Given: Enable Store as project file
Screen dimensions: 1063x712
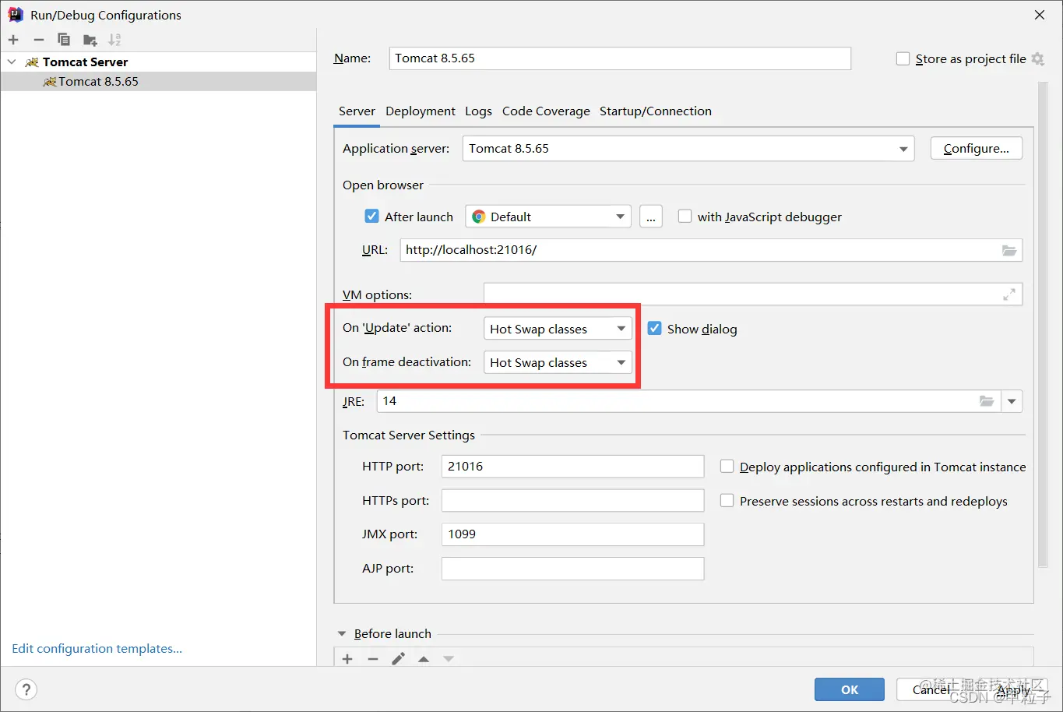Looking at the screenshot, I should click(903, 58).
